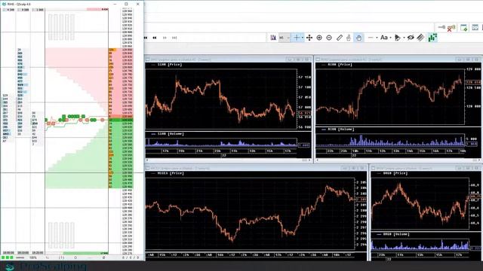
Task: Click the RIH8 chart scroll-right arrow
Action: click(479, 160)
